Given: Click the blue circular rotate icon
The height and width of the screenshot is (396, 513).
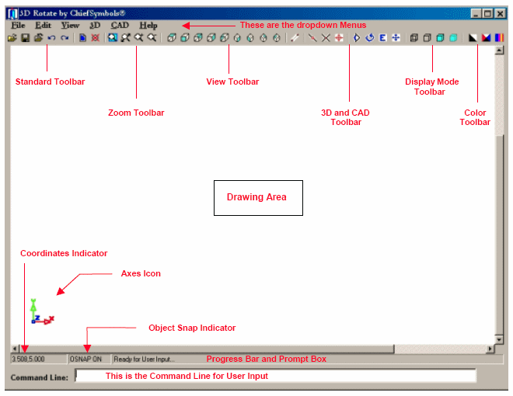Looking at the screenshot, I should point(370,38).
